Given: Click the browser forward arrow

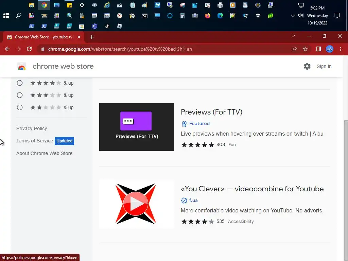Looking at the screenshot, I should (18, 49).
